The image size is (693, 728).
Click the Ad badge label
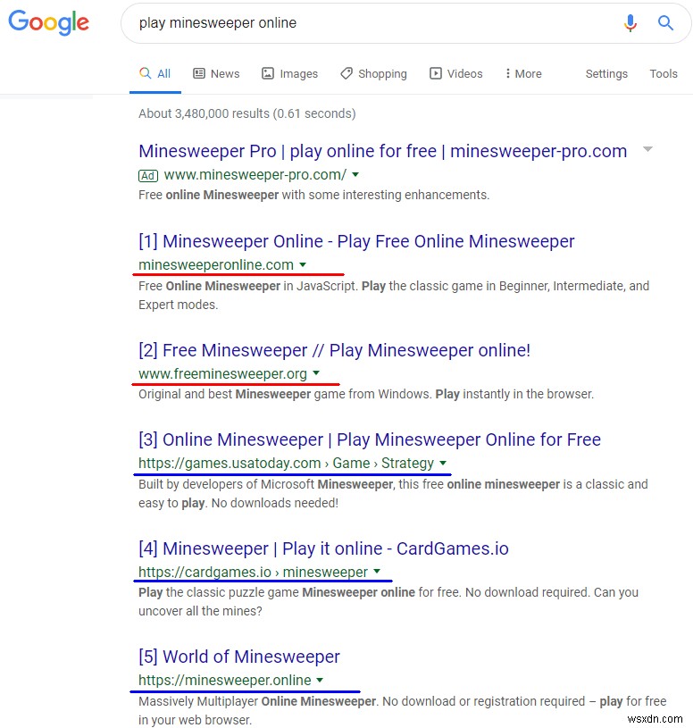(148, 175)
